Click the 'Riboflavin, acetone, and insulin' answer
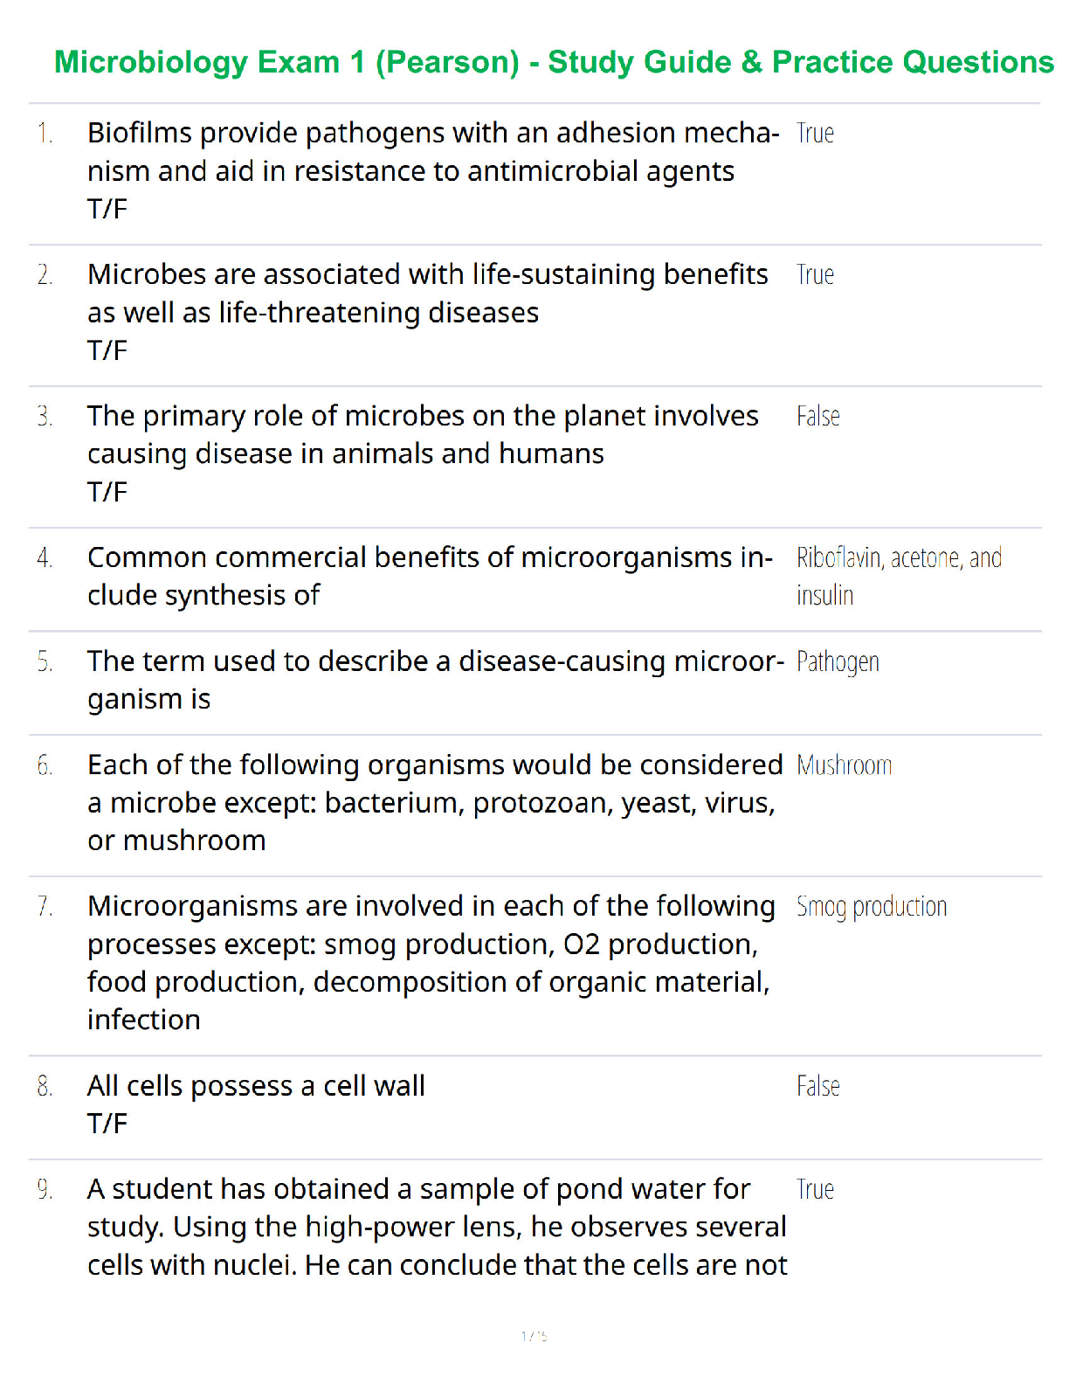The height and width of the screenshot is (1384, 1069). (898, 576)
